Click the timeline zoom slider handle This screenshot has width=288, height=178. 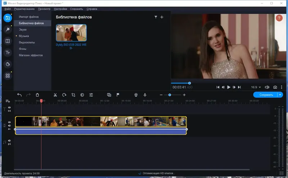click(170, 95)
